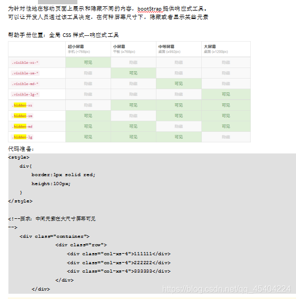296x299 pixels.
Task: Click .hidden-md row 大屏幕 可见 cell
Action: point(226,126)
